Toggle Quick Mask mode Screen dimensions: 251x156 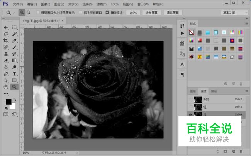pos(6,114)
